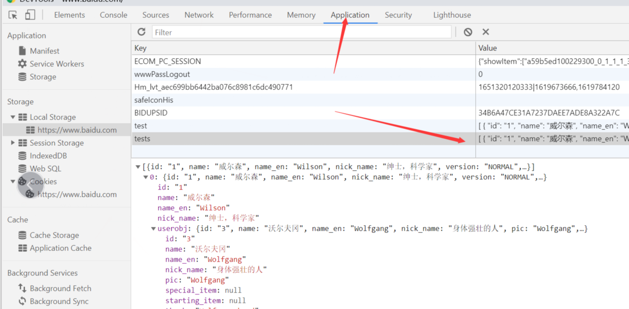Open Web SQL in the sidebar
The image size is (629, 309).
tap(45, 169)
